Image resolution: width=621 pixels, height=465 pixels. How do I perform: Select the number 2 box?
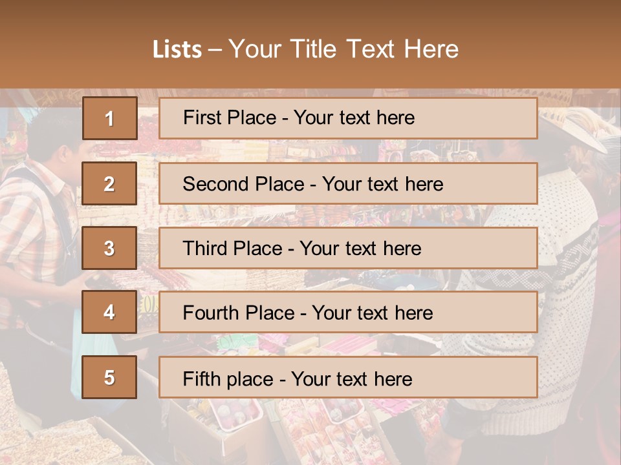(109, 183)
